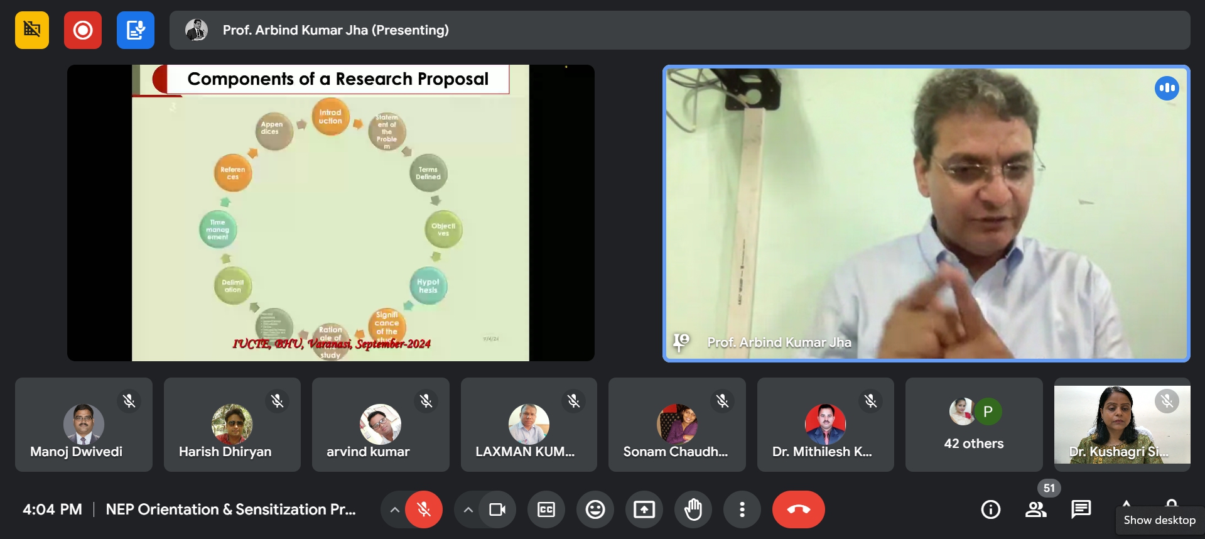Expand video settings chevron
Screen dimensions: 1205x539
tap(468, 509)
